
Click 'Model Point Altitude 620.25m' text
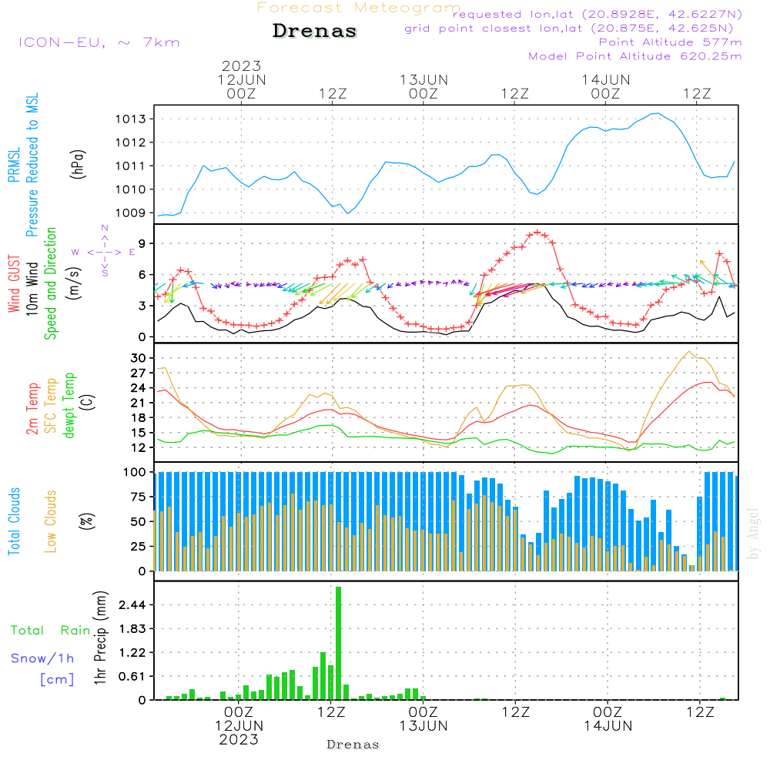(635, 56)
